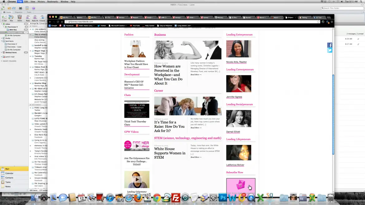Screen dimensions: 365x205
Task: Collapse the YESTERDAY message group
Action: pos(30,105)
